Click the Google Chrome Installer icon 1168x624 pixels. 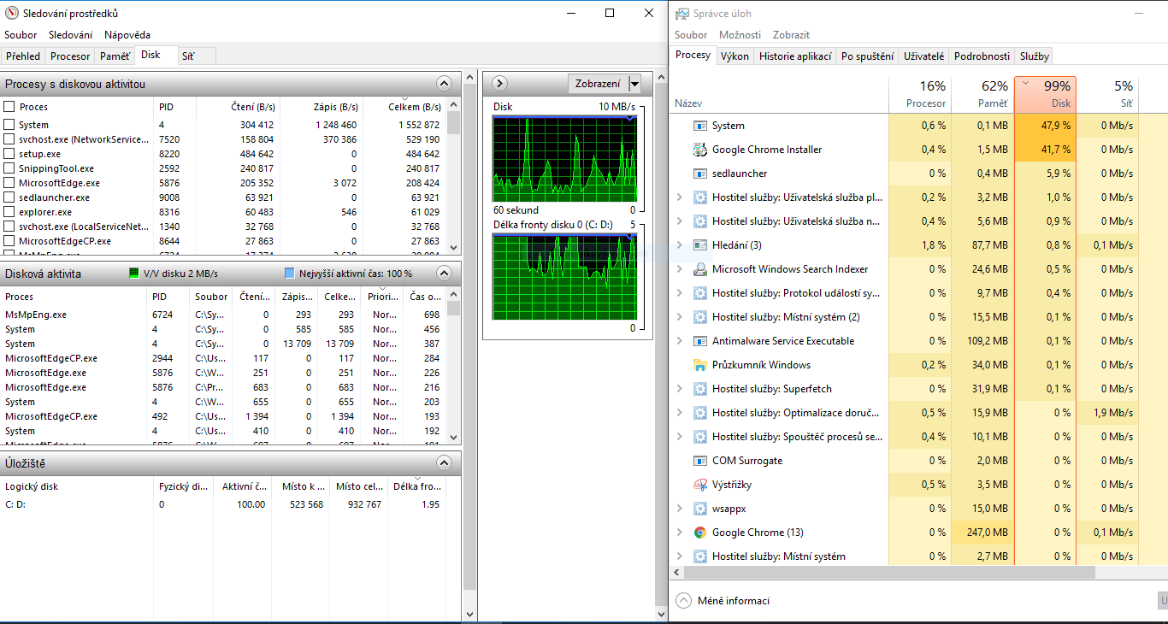coord(700,150)
